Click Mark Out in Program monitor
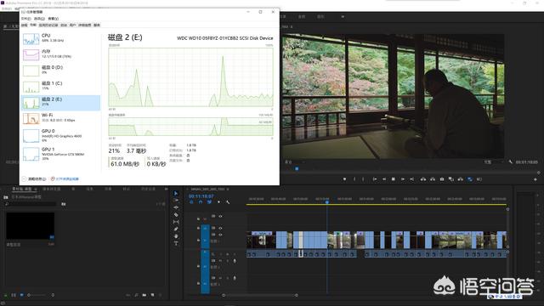 [x=363, y=179]
